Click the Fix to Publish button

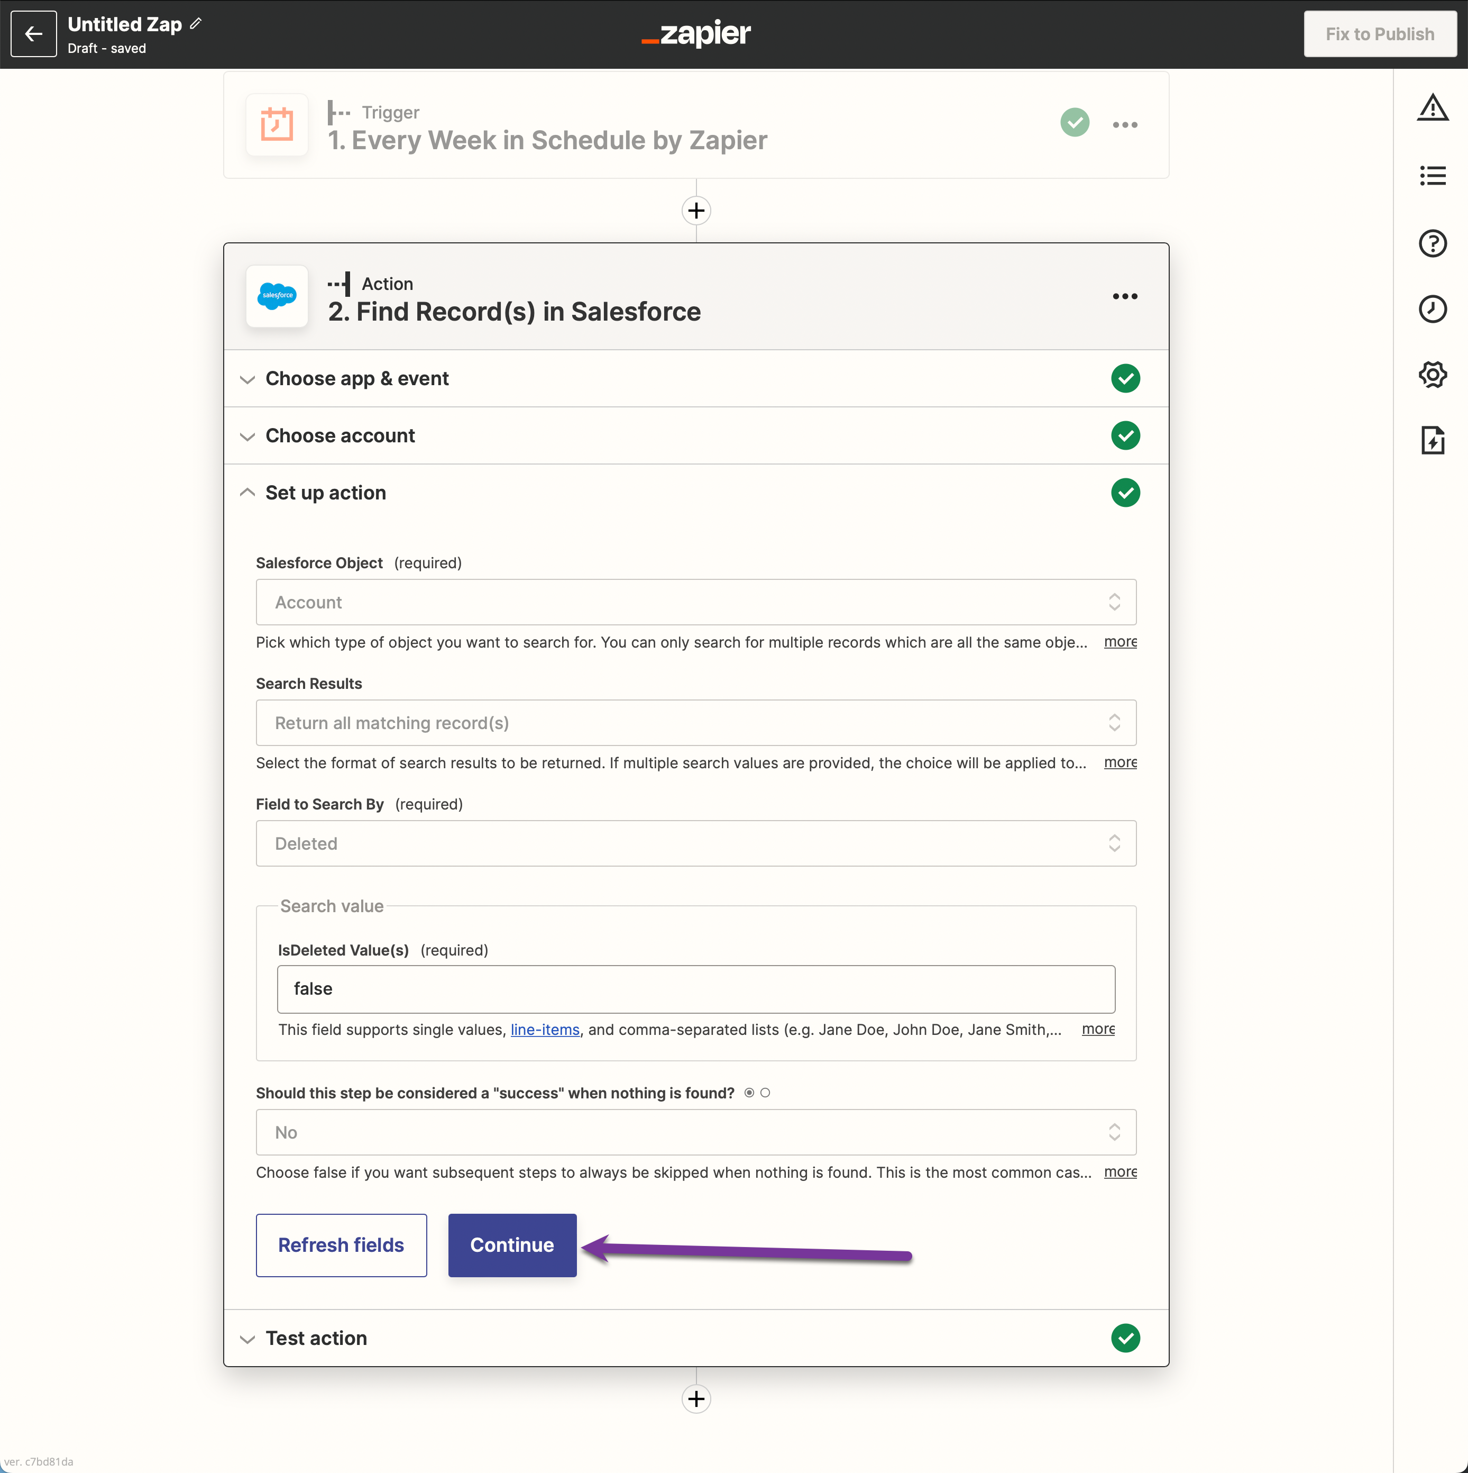tap(1380, 33)
